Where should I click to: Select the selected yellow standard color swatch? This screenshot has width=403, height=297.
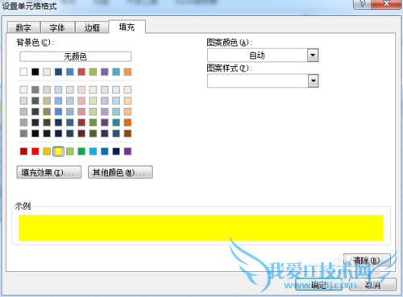click(58, 151)
